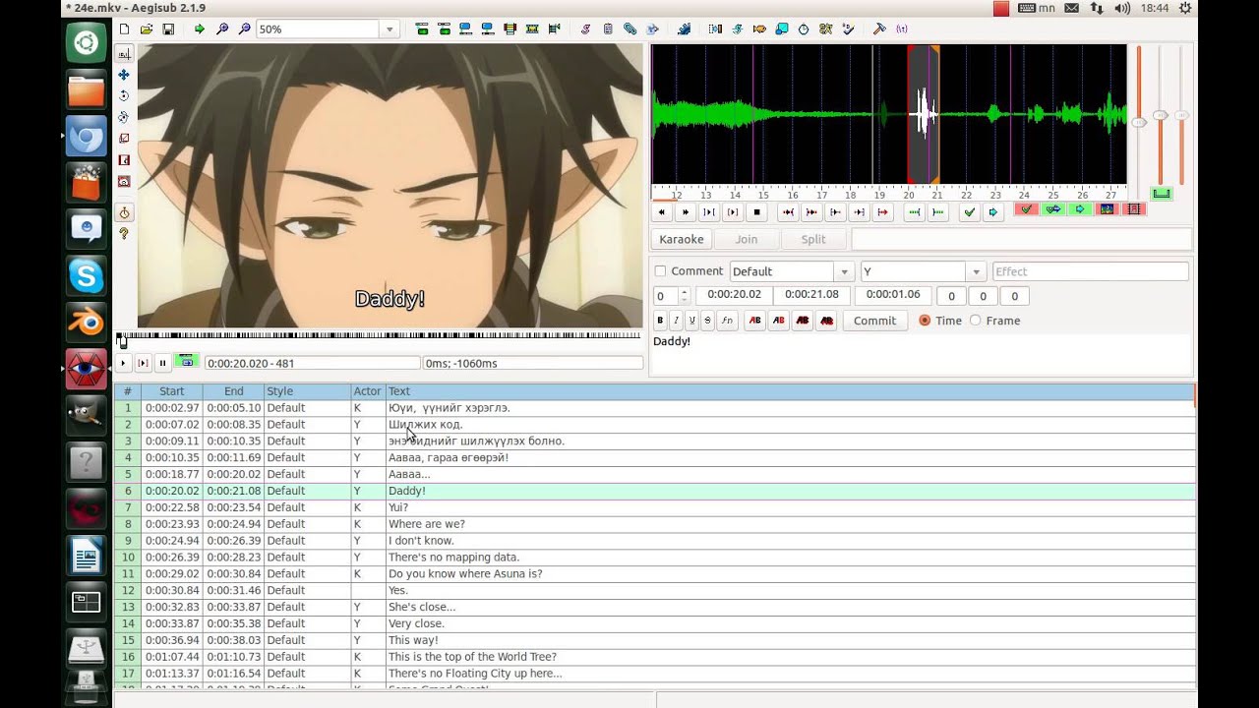The height and width of the screenshot is (708, 1259).
Task: Open the style Default dropdown
Action: [x=843, y=271]
